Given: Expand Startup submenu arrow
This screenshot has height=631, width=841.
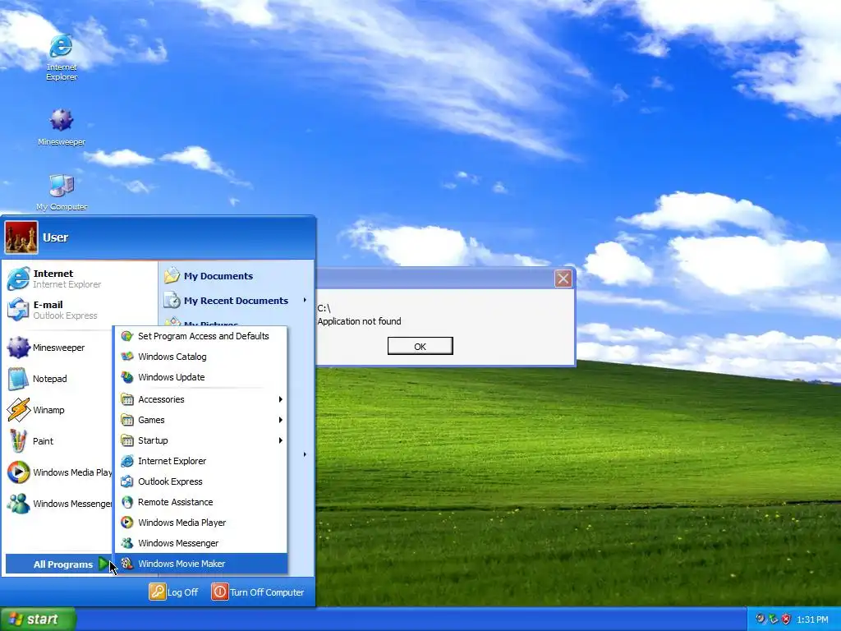Looking at the screenshot, I should click(280, 440).
